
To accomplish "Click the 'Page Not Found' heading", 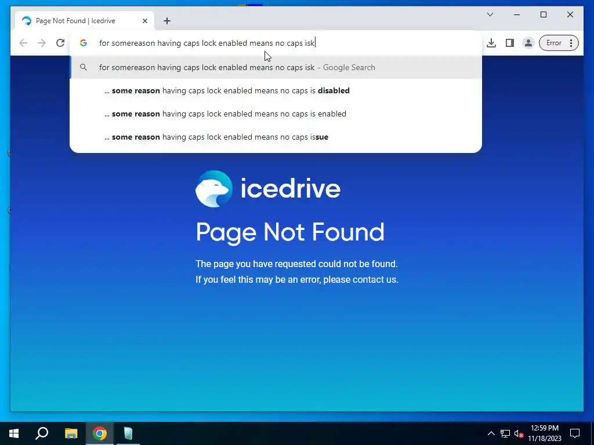I will (290, 232).
